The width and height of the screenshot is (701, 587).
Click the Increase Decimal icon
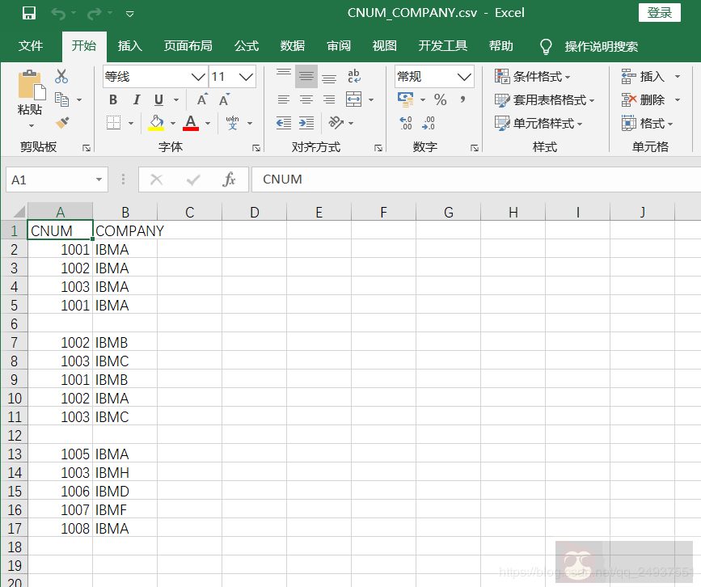(407, 121)
